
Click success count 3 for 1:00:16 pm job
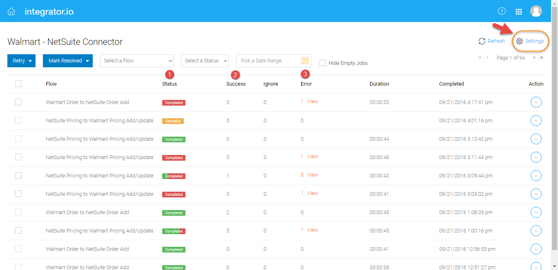(x=228, y=231)
